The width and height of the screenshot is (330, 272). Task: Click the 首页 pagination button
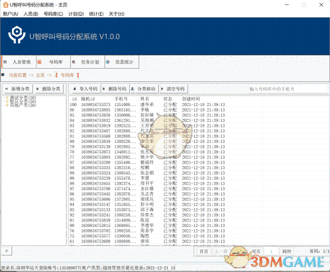[204, 252]
